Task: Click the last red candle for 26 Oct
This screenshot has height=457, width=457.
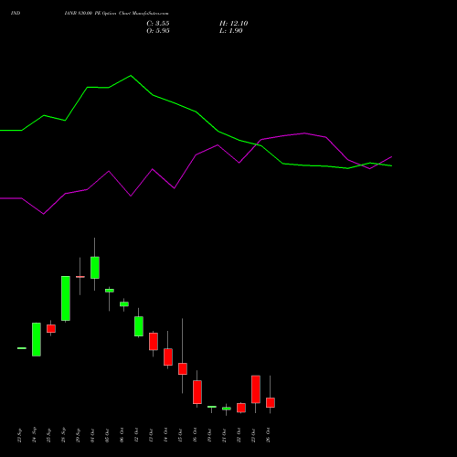Action: (x=271, y=402)
